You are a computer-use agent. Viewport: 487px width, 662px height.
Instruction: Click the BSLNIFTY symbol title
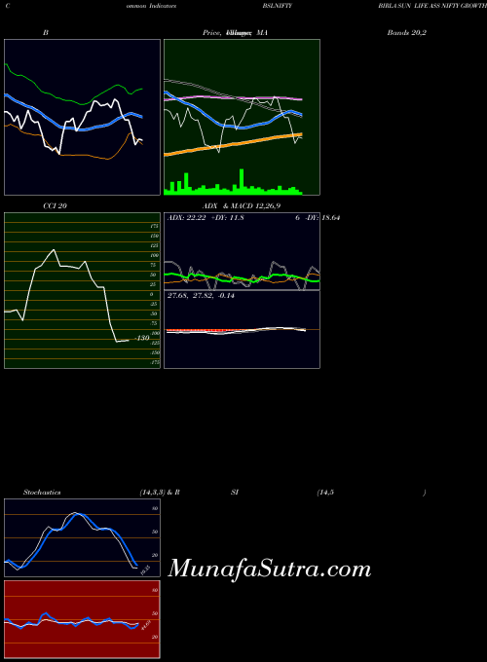pyautogui.click(x=277, y=7)
